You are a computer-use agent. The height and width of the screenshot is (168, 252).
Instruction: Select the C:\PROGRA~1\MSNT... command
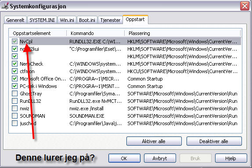(94, 86)
